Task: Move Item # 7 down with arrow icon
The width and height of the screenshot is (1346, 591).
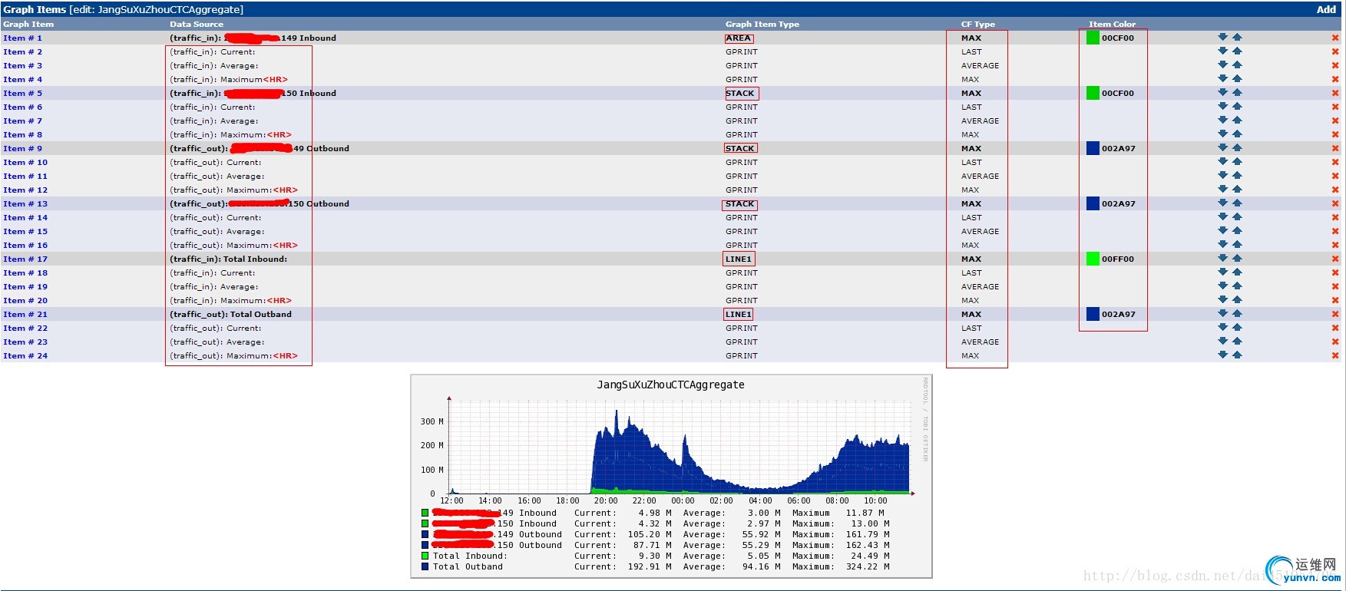Action: pyautogui.click(x=1222, y=120)
